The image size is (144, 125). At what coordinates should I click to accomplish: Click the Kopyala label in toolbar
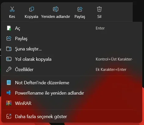(31, 17)
